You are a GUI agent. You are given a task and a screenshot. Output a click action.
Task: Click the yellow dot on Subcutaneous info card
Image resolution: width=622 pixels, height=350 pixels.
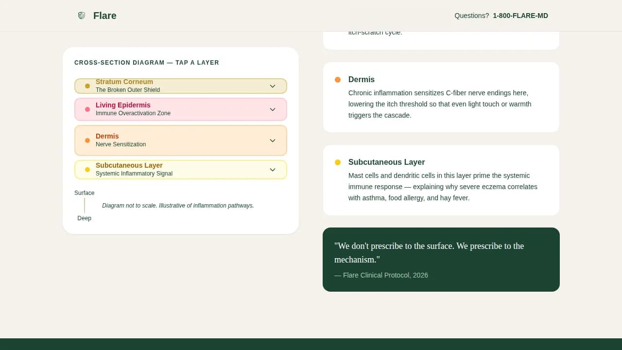pos(338,162)
